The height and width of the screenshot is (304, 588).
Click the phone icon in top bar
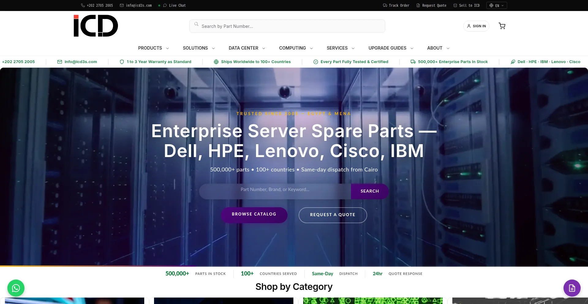(83, 6)
